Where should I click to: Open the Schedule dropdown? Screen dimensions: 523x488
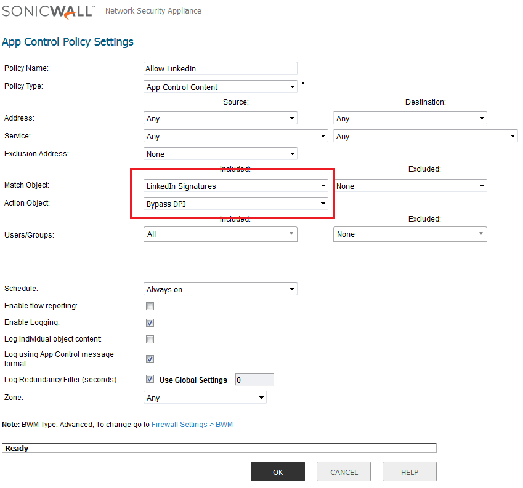(220, 289)
